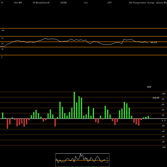Viewport: 167px width, 167px height.
Task: Click the 263.78 value in MR panel
Action: [156, 98]
